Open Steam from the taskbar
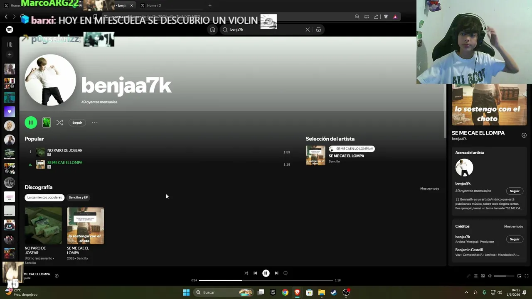This screenshot has height=299, width=532. pyautogui.click(x=333, y=292)
